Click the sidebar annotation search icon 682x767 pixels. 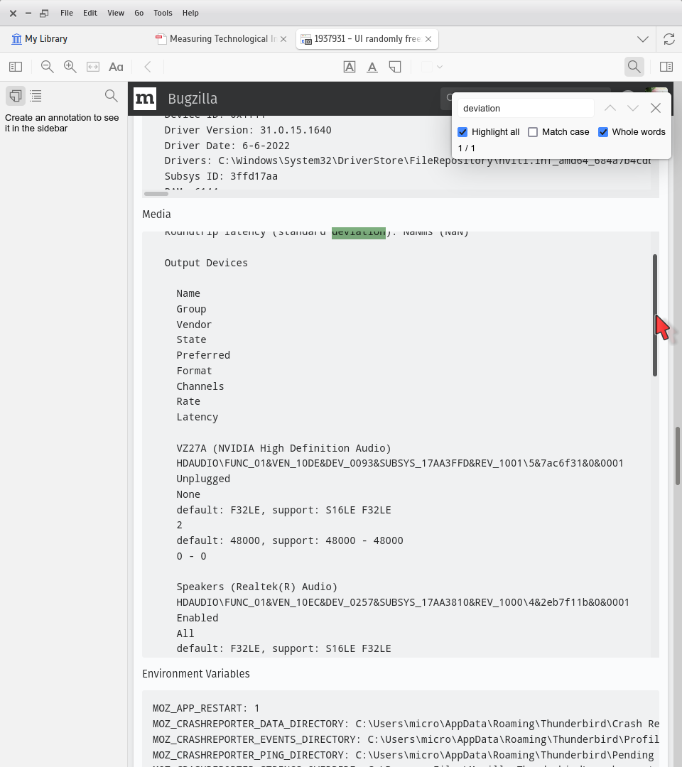pos(112,95)
